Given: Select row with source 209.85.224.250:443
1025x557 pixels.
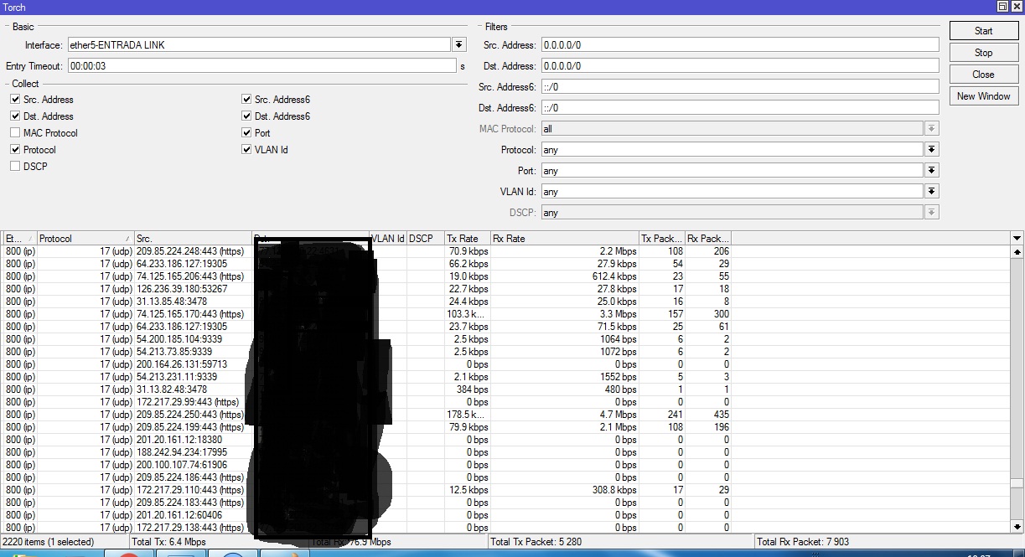Looking at the screenshot, I should (506, 415).
